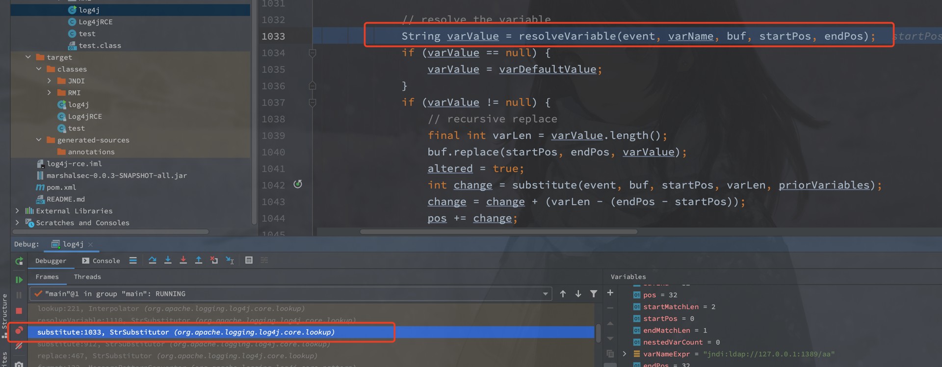Expand the varNameExpr variable
Image resolution: width=942 pixels, height=367 pixels.
625,354
